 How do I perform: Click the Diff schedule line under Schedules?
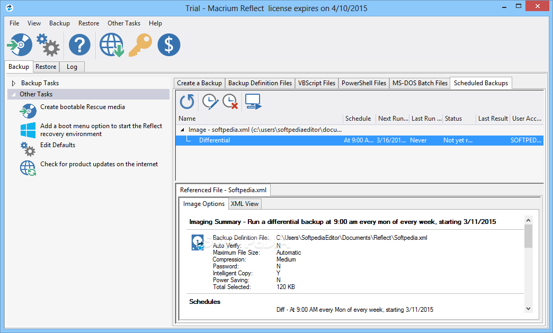pyautogui.click(x=355, y=310)
